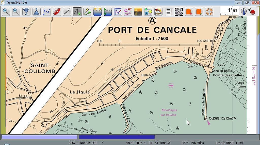This screenshot has width=260, height=145.
Task: Click the Halle building label
Action: pos(145,75)
